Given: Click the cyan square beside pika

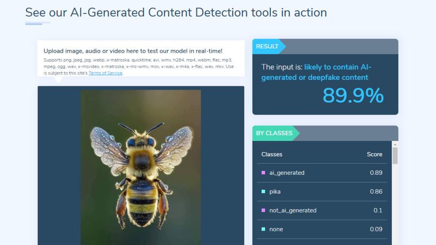Looking at the screenshot, I should [x=263, y=192].
